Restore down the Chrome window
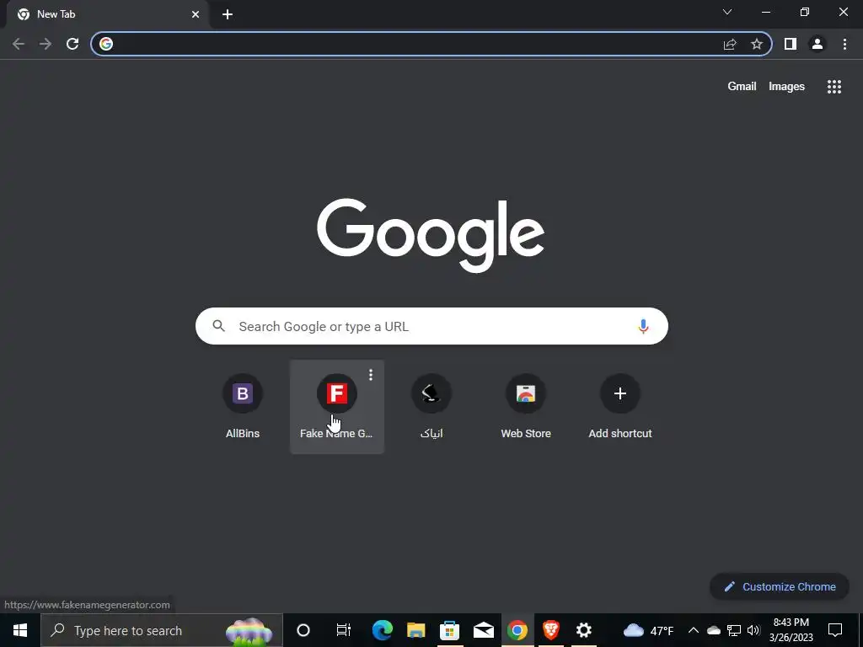The image size is (863, 647). coord(805,12)
